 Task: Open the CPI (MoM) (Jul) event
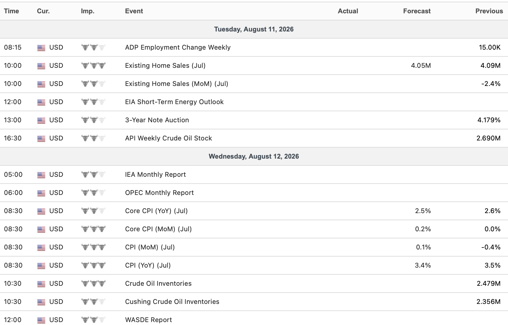(150, 247)
